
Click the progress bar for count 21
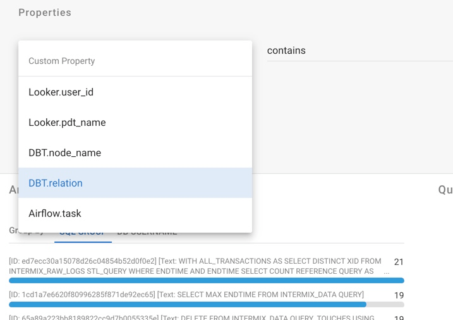[x=206, y=280]
